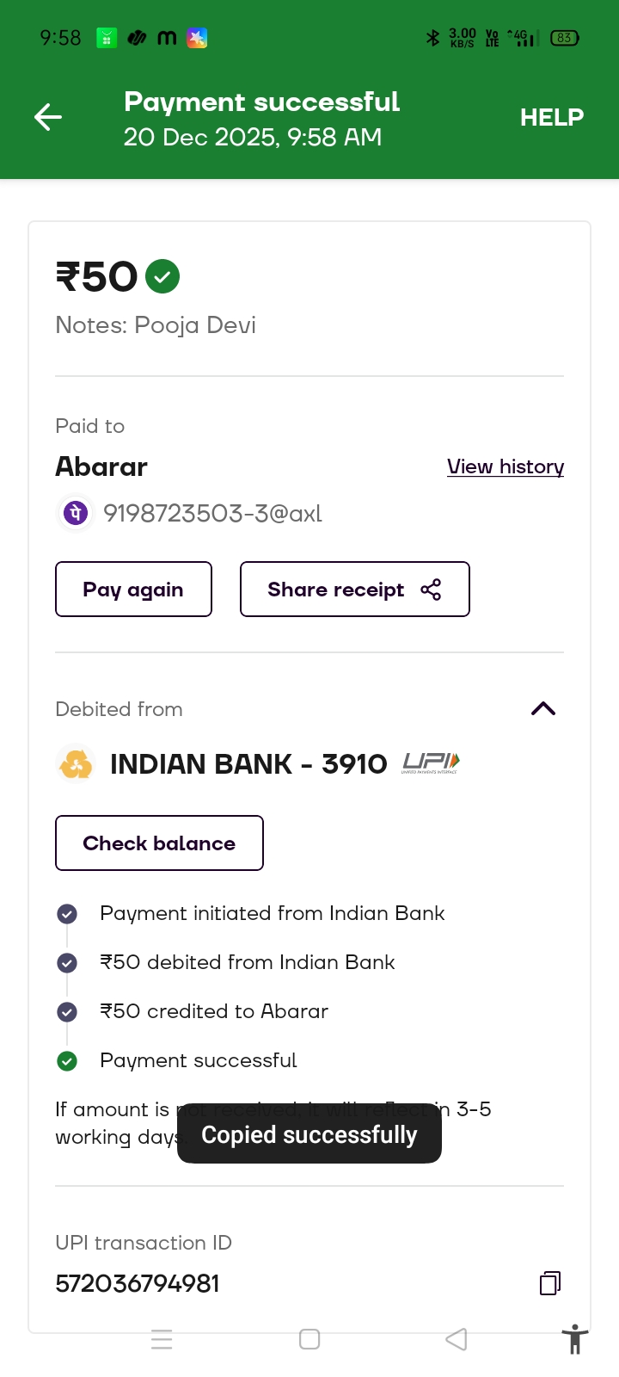This screenshot has height=1377, width=619.
Task: Tap the payment initiated step checkmark
Action: (x=67, y=914)
